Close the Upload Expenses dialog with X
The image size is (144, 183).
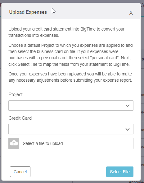coord(131,13)
